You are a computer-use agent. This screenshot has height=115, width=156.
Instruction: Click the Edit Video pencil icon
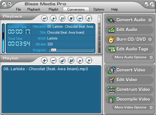(x=112, y=80)
